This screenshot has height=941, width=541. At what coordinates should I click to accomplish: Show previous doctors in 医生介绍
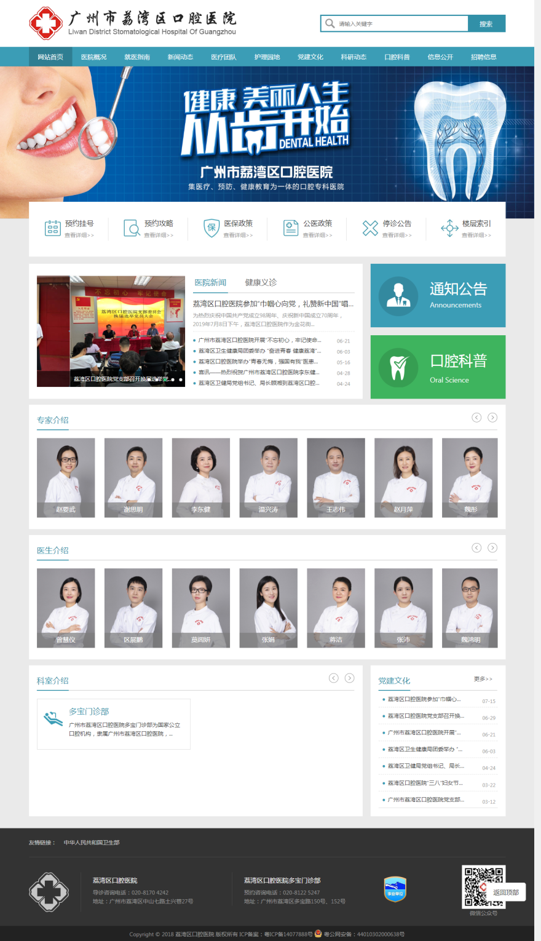476,548
